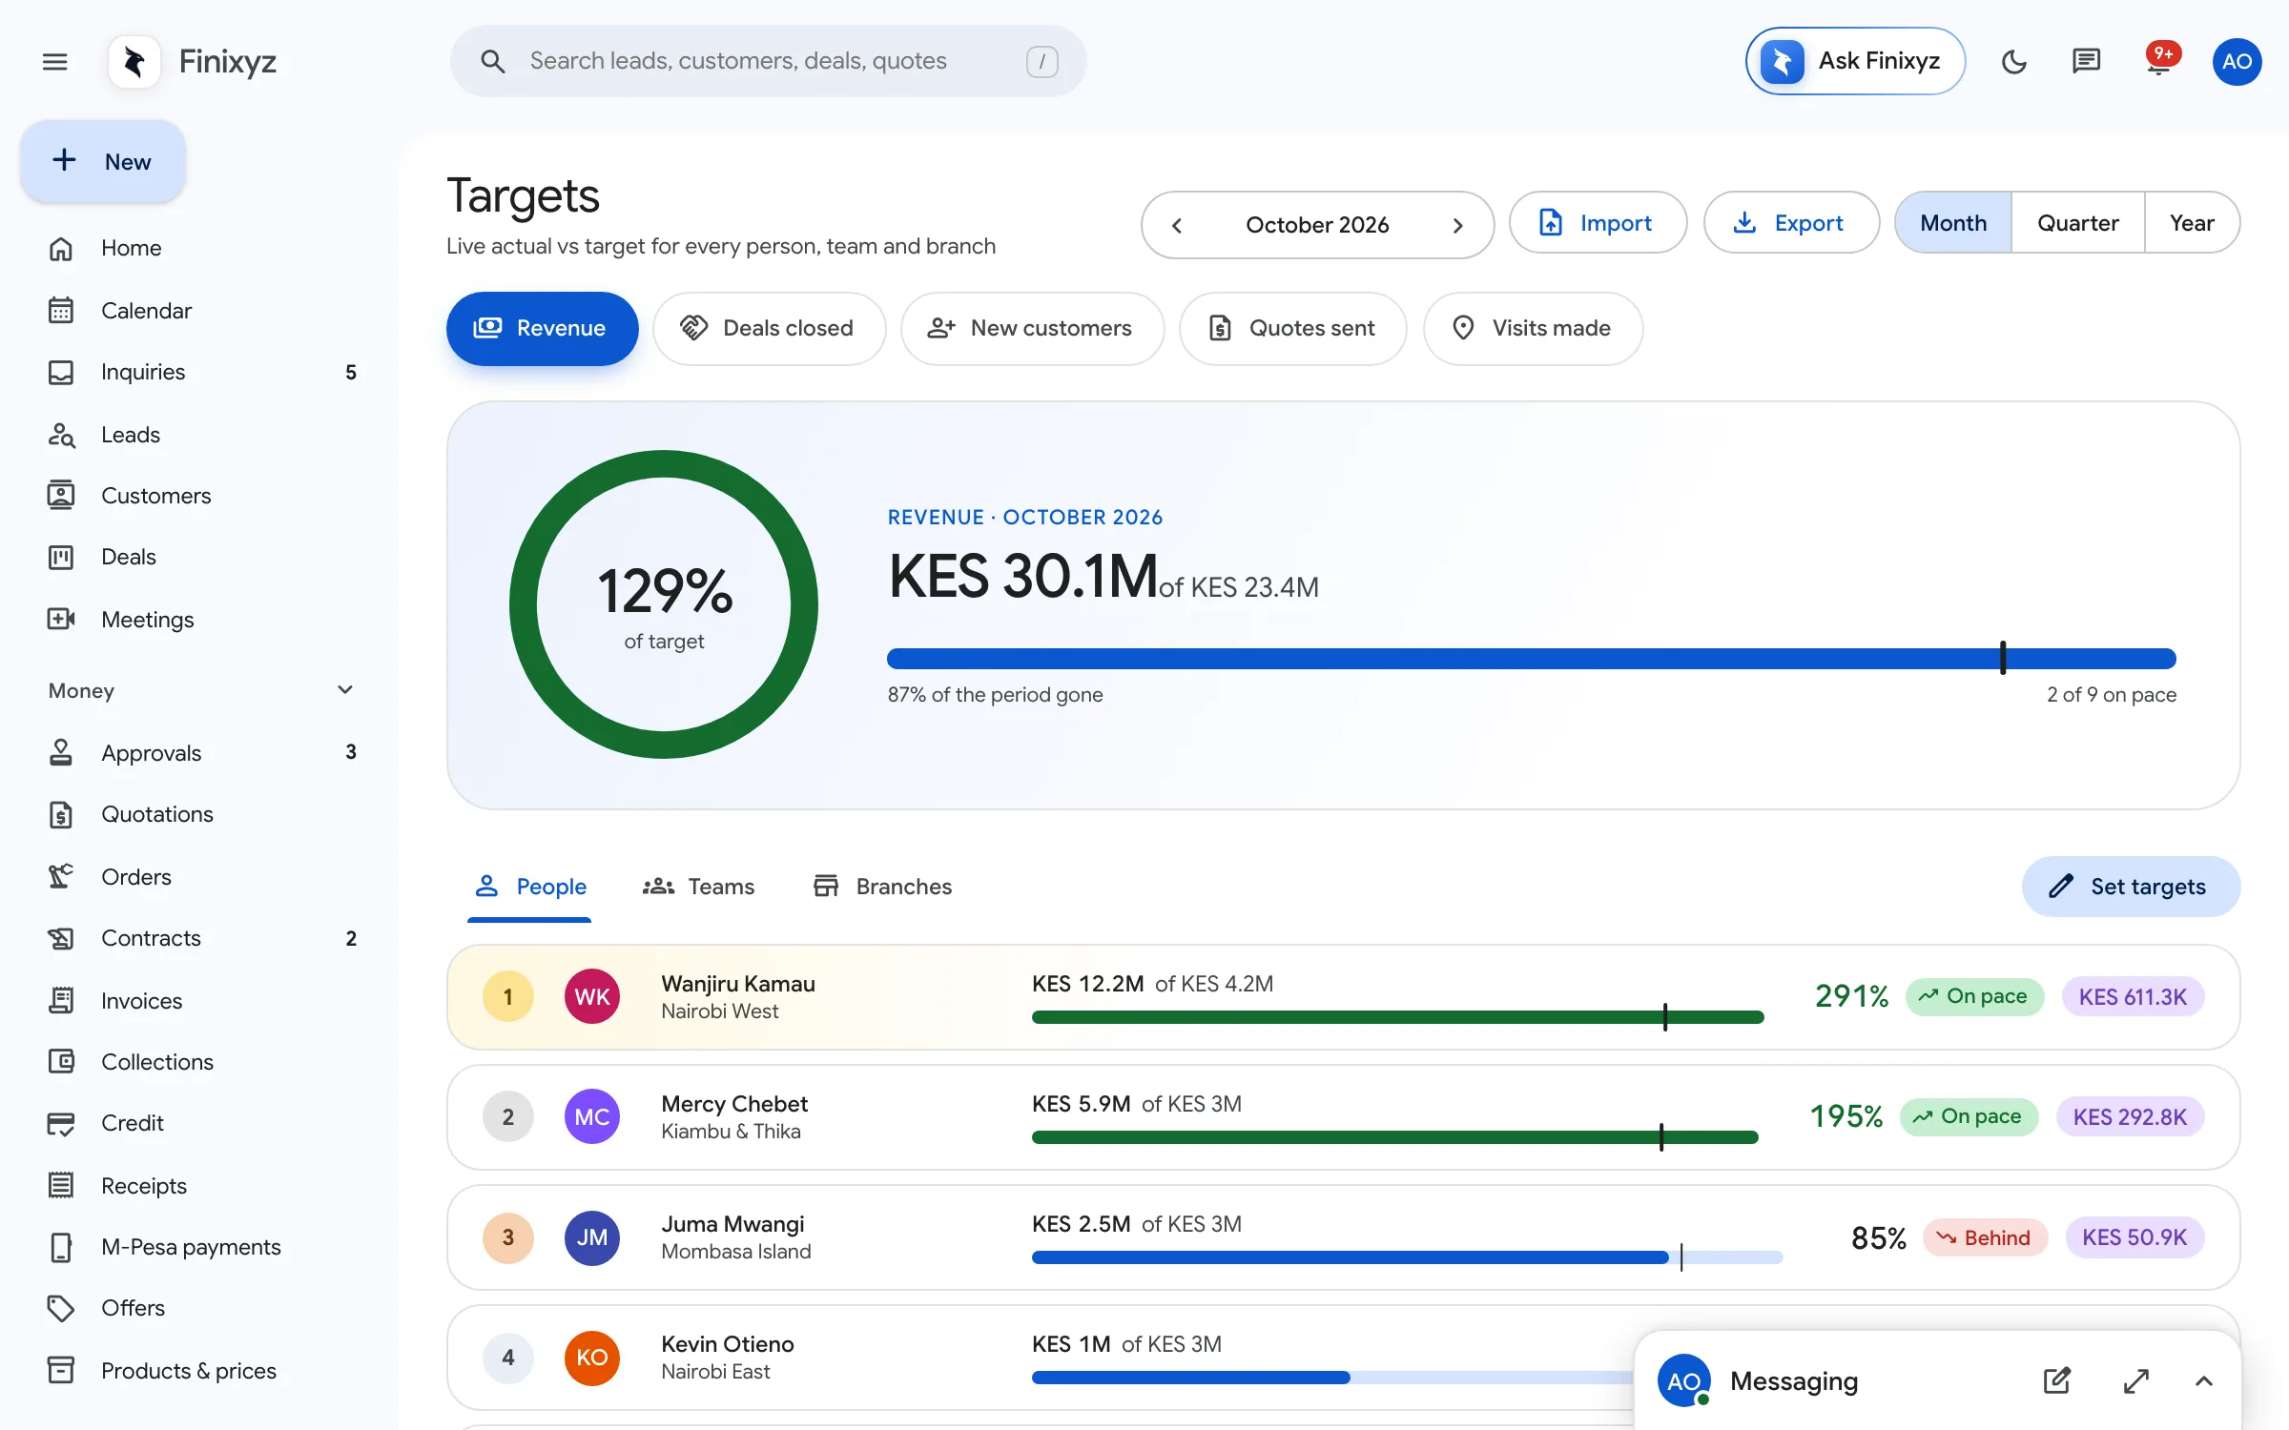Open the chat messages icon in header

[2087, 62]
